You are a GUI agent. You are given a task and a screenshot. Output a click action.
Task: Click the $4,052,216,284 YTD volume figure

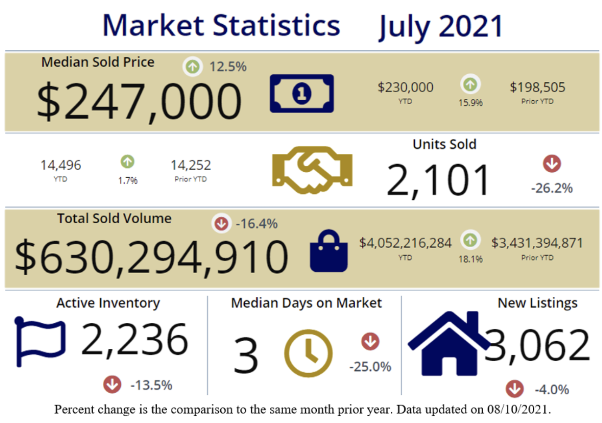pos(405,243)
